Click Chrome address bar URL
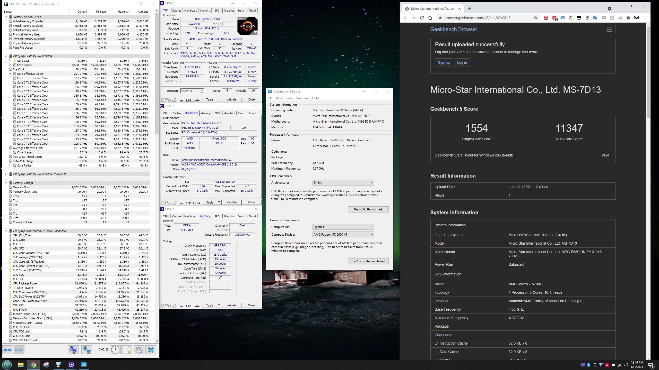The width and height of the screenshot is (659, 370). 477,18
